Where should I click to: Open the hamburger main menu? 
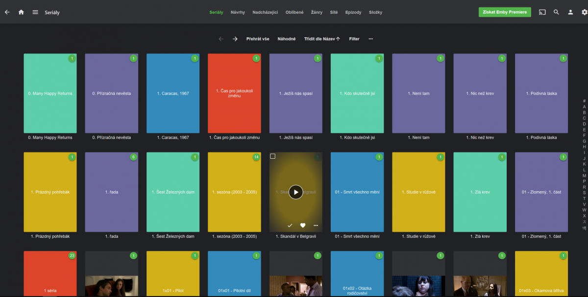(35, 12)
